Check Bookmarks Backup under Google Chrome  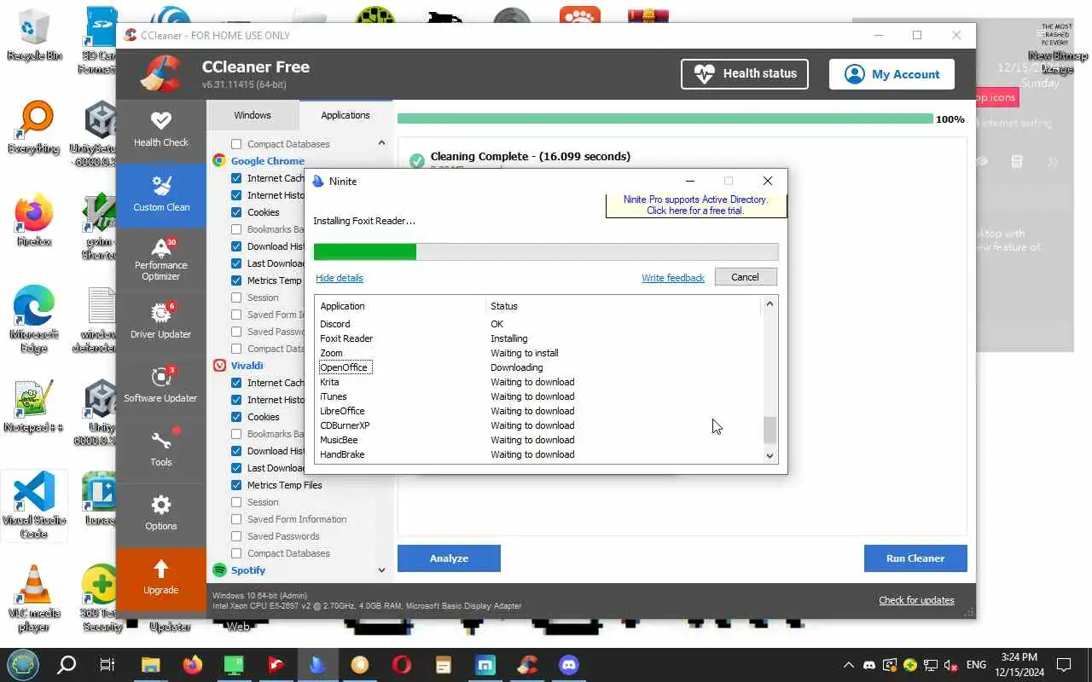click(x=236, y=229)
